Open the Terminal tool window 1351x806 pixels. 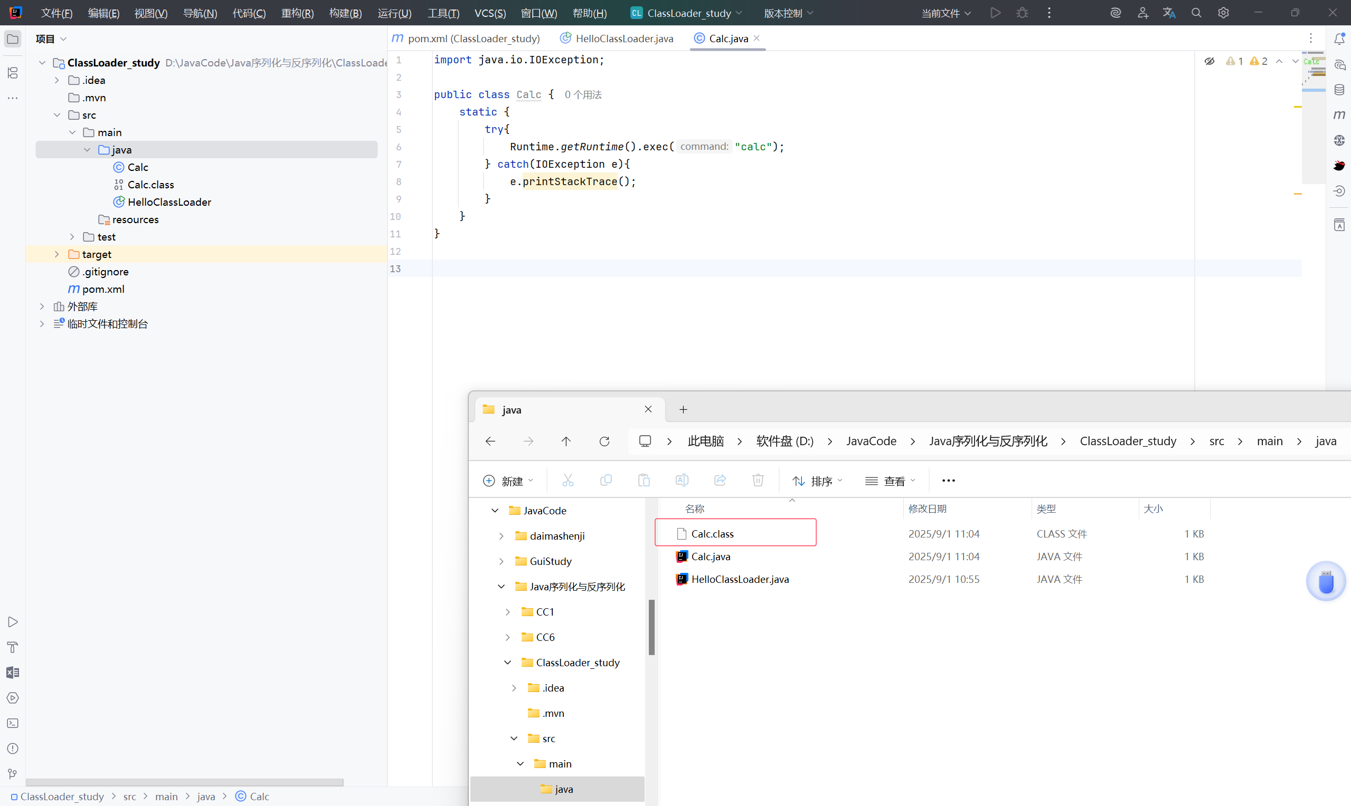pos(13,723)
